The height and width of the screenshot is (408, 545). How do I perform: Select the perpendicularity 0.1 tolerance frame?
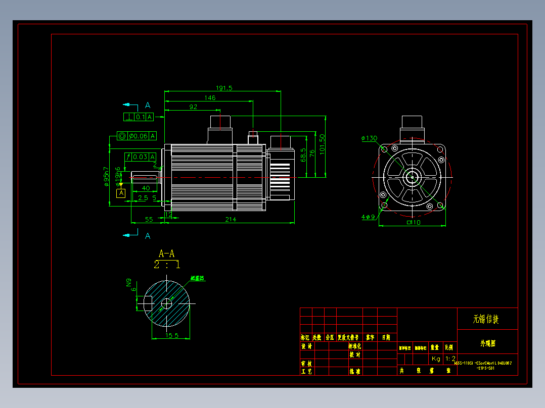(x=139, y=117)
